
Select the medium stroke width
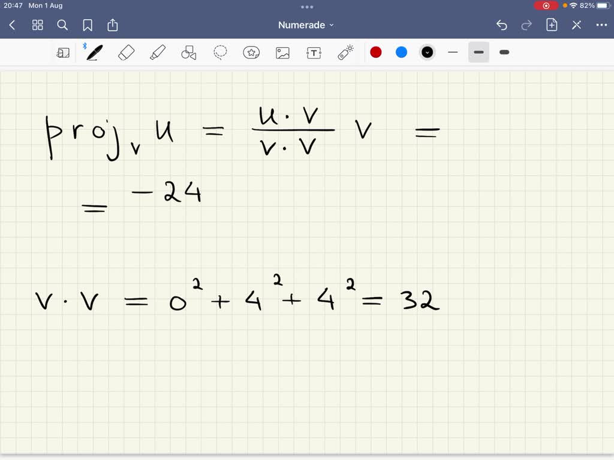click(478, 53)
